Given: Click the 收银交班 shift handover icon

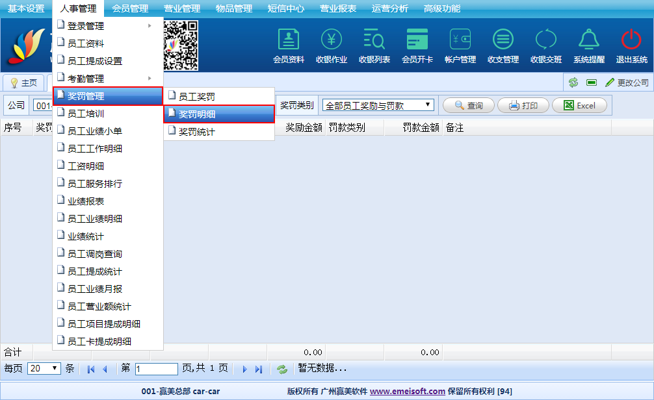Looking at the screenshot, I should pyautogui.click(x=546, y=40).
